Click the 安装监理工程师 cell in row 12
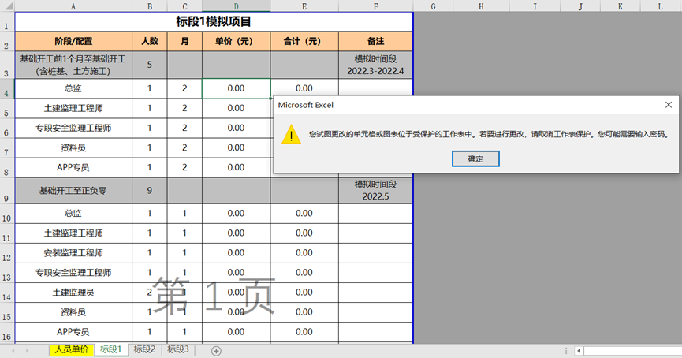 73,253
